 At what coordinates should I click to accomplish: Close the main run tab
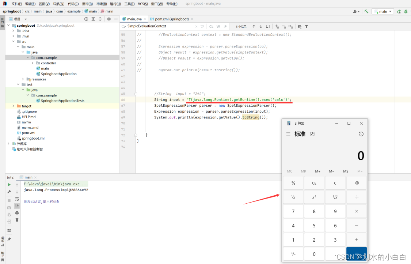tap(35, 177)
